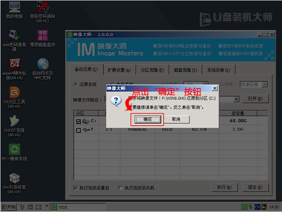Click the green refresh tray icon

[x=244, y=207]
